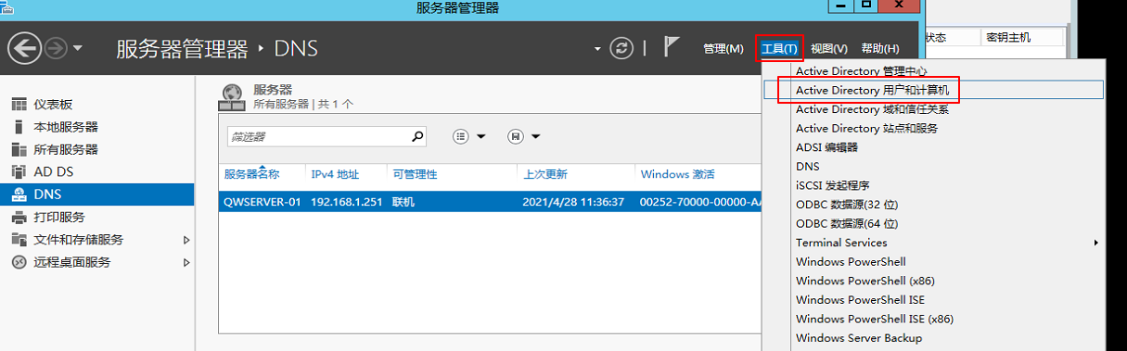Screen dimensions: 1127x351
Task: Sort by 可管理性 column
Action: coord(414,174)
